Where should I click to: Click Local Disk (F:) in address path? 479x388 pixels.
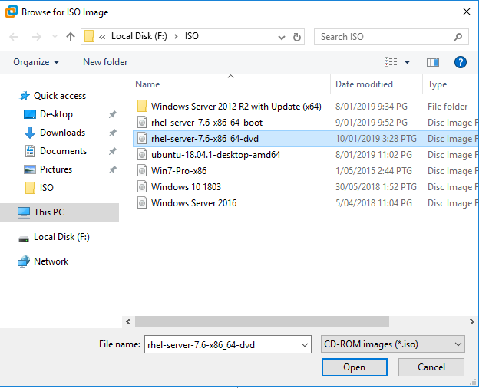click(x=139, y=36)
